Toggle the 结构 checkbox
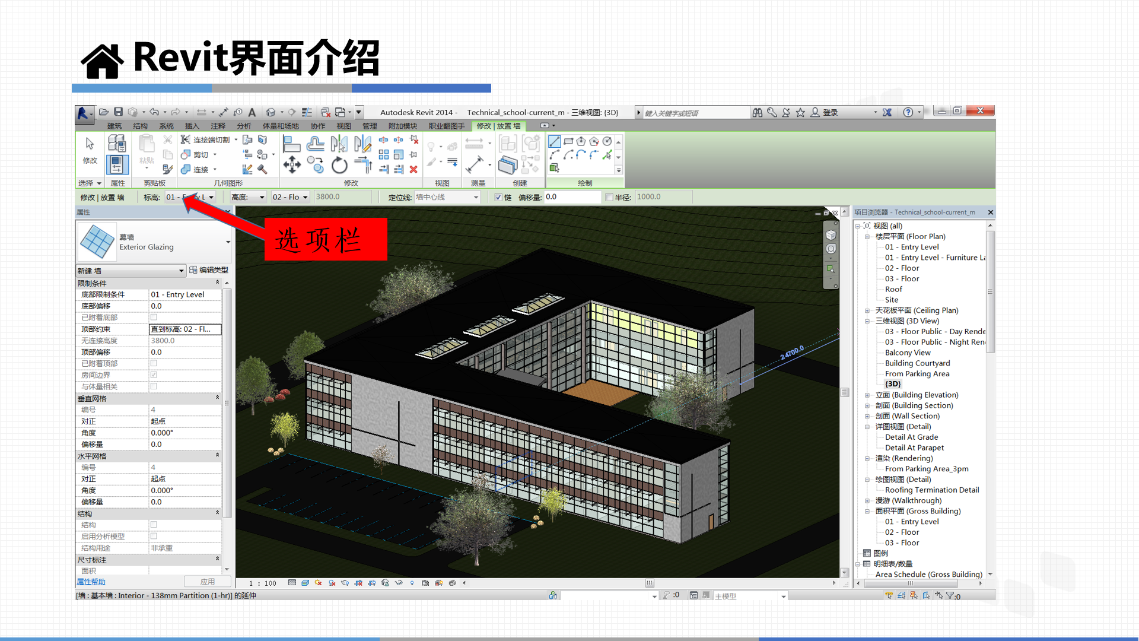1139x641 pixels. 154,525
